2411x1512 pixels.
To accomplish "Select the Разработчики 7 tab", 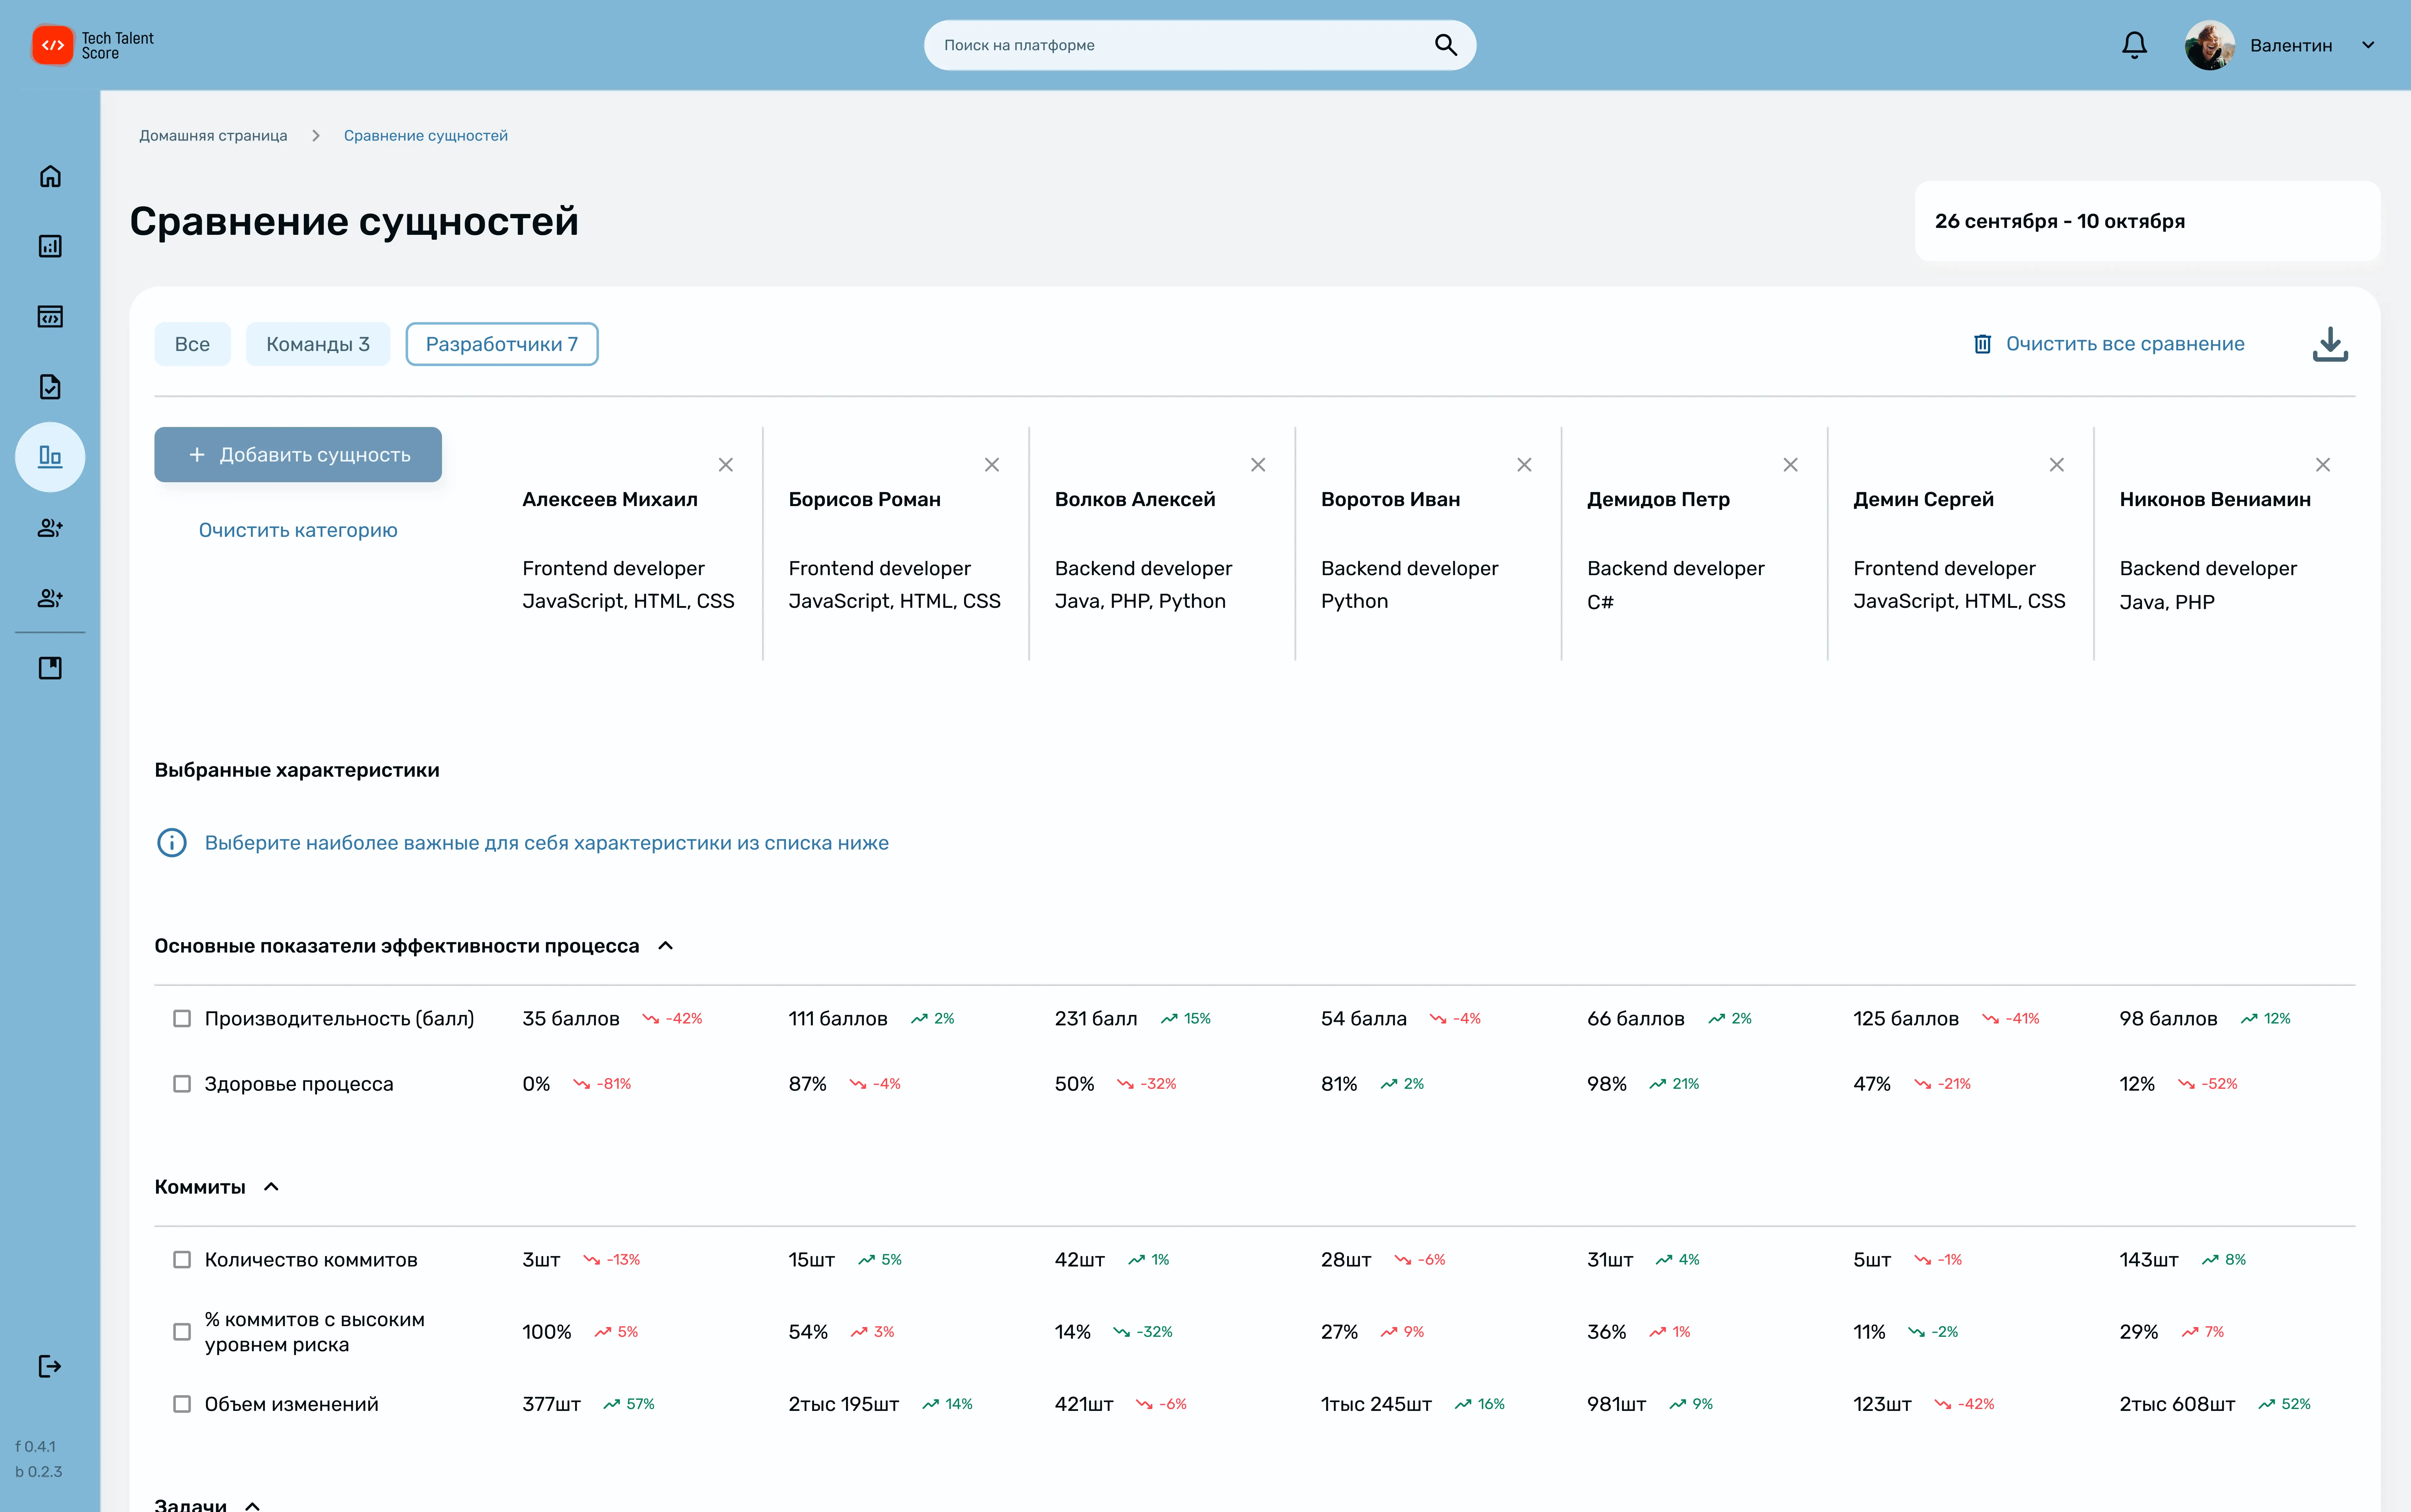I will point(502,344).
